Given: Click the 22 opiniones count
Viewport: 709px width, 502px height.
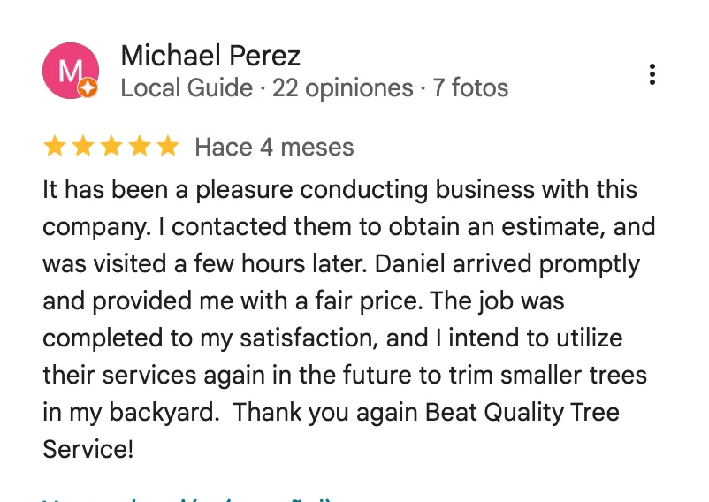Looking at the screenshot, I should (x=343, y=88).
